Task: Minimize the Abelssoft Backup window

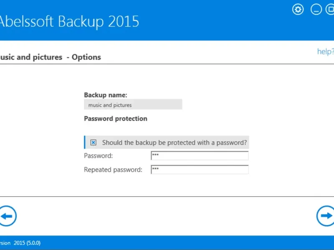Action: [x=316, y=10]
